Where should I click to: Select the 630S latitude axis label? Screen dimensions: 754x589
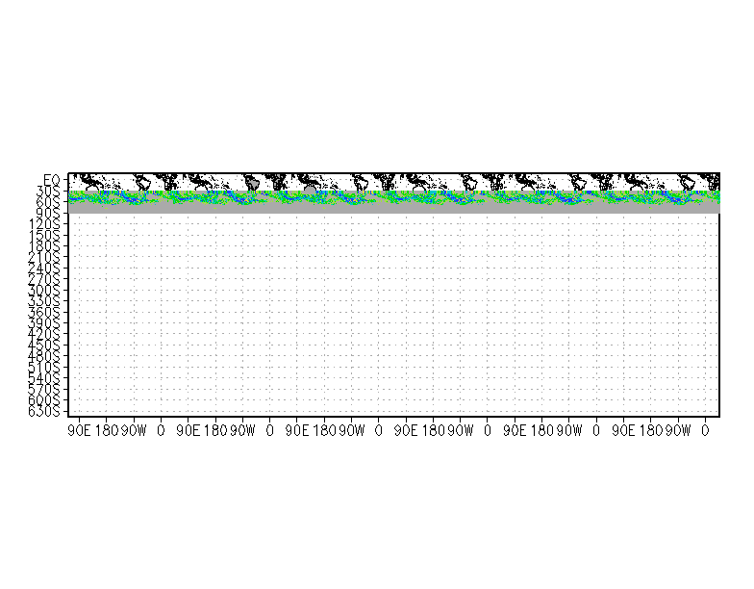(x=44, y=411)
